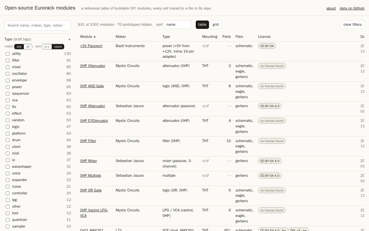
Task: Sort table by Parts column
Action: [x=227, y=37]
